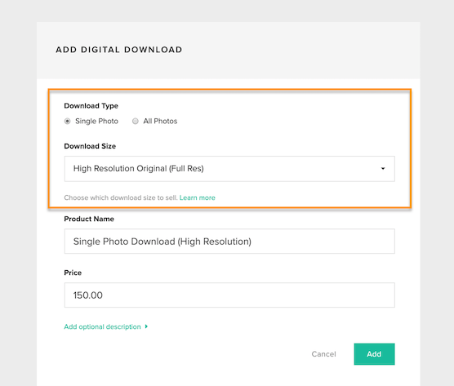
Task: Click the green Add button
Action: tap(374, 354)
